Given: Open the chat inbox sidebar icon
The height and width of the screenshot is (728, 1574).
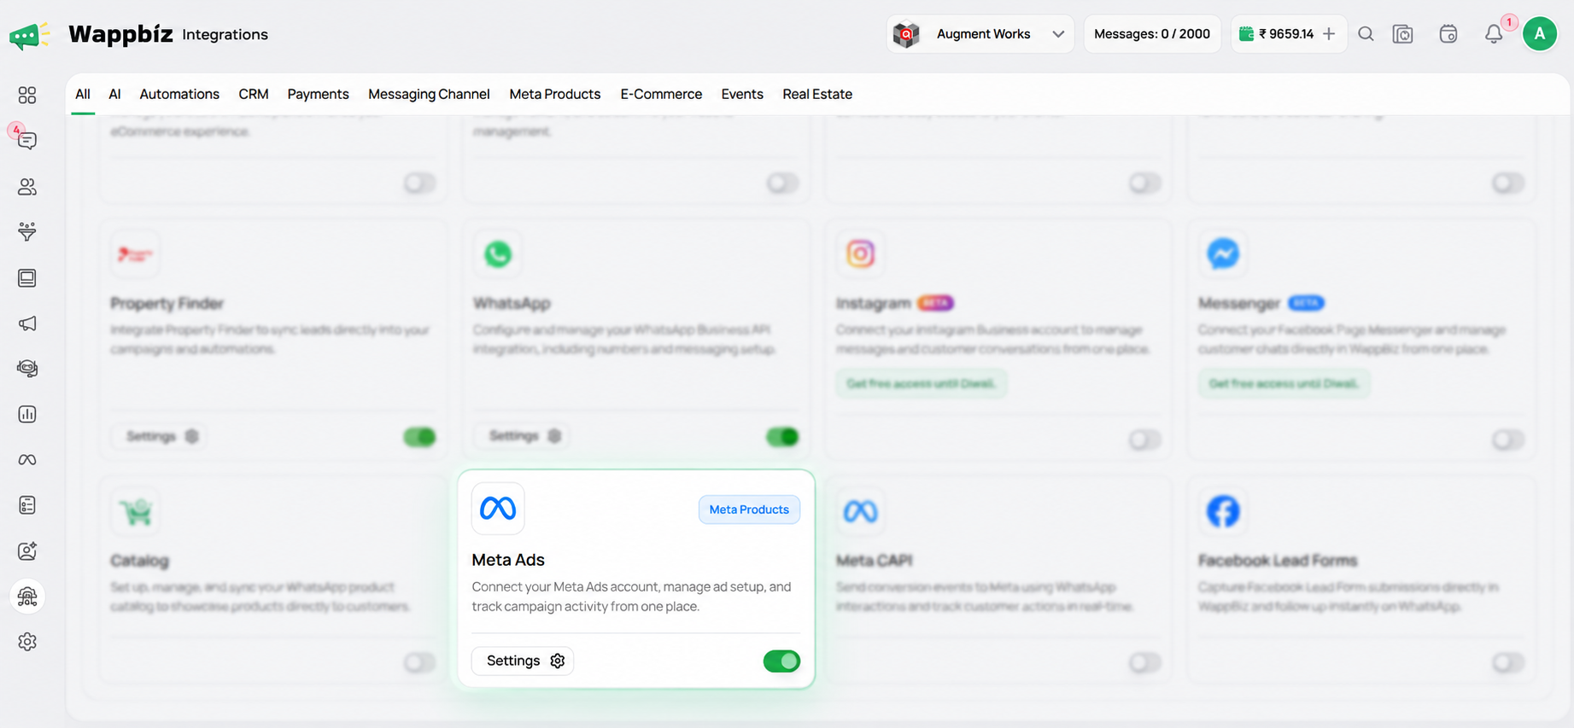Looking at the screenshot, I should tap(27, 141).
